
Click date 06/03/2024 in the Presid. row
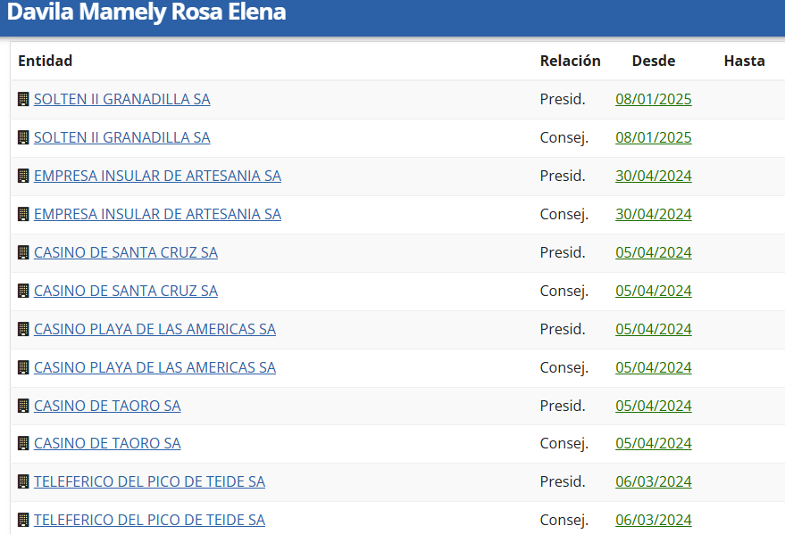[x=654, y=481]
